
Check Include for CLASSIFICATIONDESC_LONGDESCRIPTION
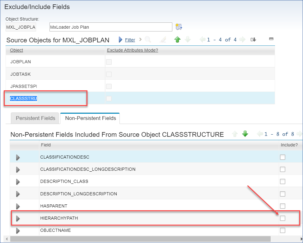282,169
